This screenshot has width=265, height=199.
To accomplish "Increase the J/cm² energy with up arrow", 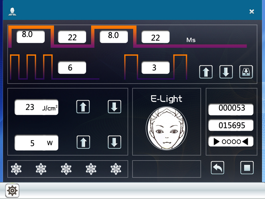I will [83, 107].
